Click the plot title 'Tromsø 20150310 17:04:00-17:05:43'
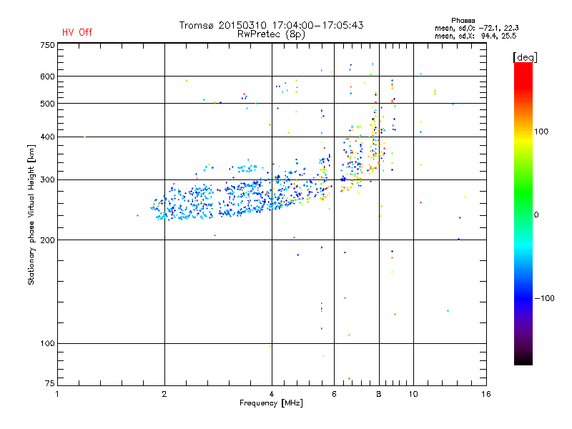The width and height of the screenshot is (572, 429). click(x=272, y=25)
